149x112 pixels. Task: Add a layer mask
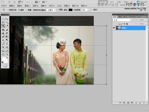(128, 103)
